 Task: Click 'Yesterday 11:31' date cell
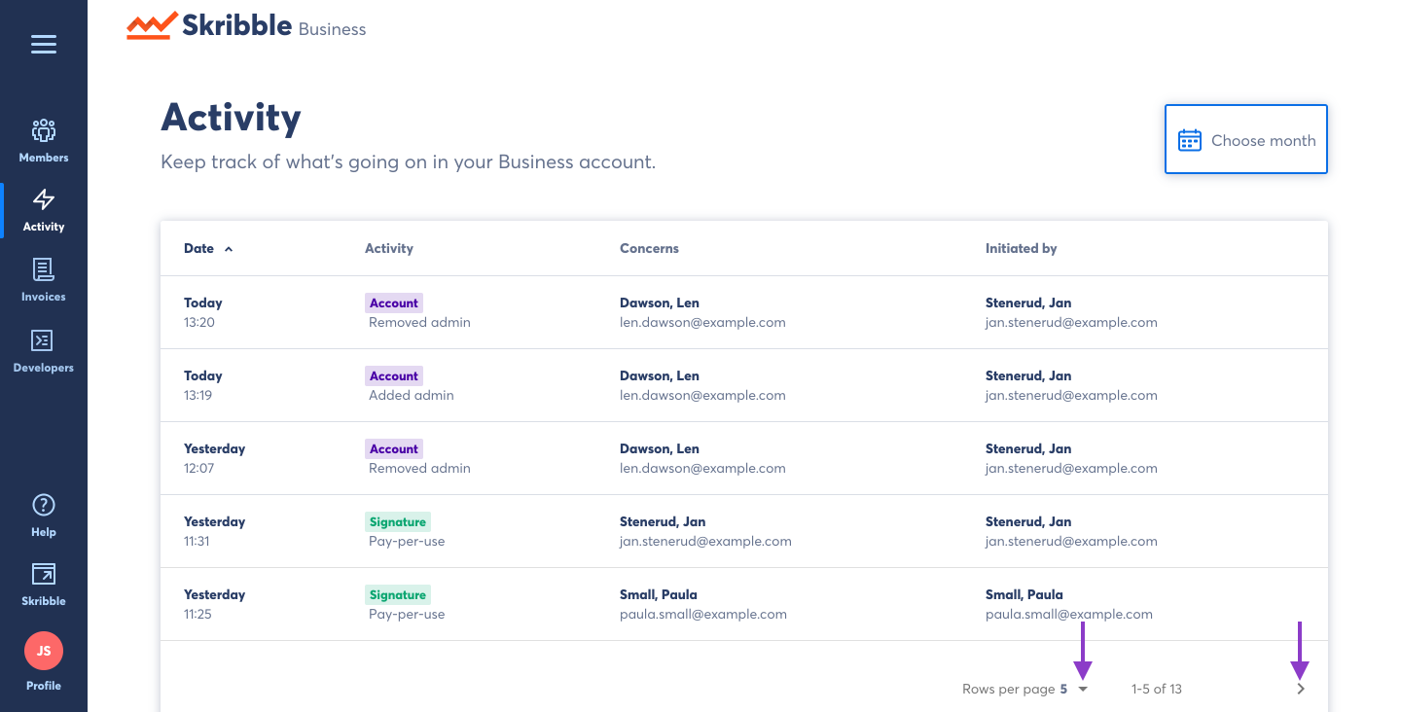point(215,531)
